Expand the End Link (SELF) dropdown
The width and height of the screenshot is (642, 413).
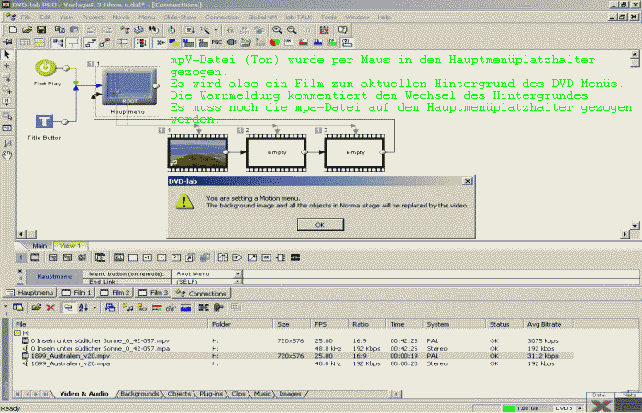click(x=238, y=282)
